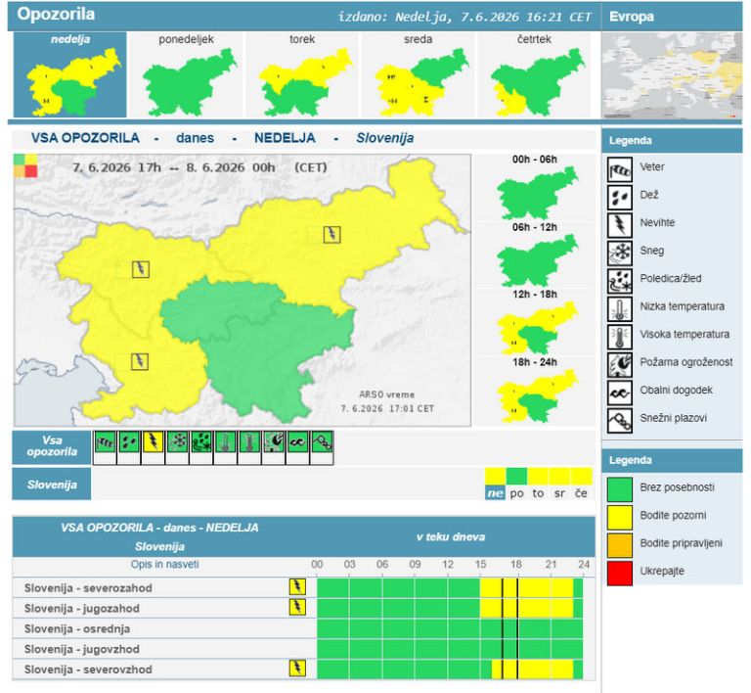Viewport: 751px width, 693px height.
Task: Open the Evropa map thumbnail
Action: (x=672, y=75)
